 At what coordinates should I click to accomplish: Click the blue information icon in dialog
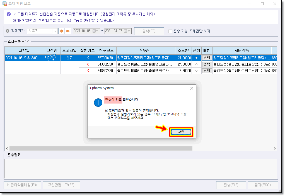click(x=98, y=103)
